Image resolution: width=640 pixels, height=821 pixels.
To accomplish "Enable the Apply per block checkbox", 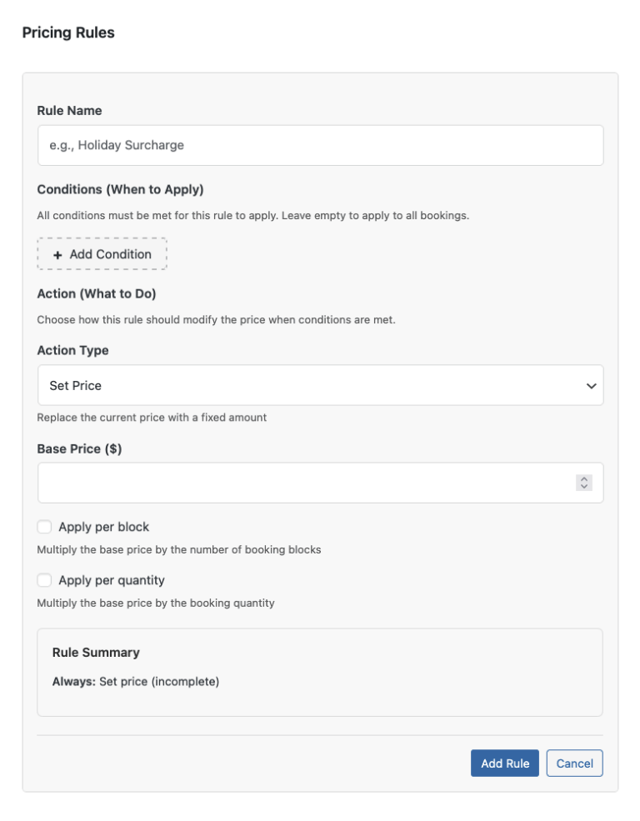I will 43,527.
